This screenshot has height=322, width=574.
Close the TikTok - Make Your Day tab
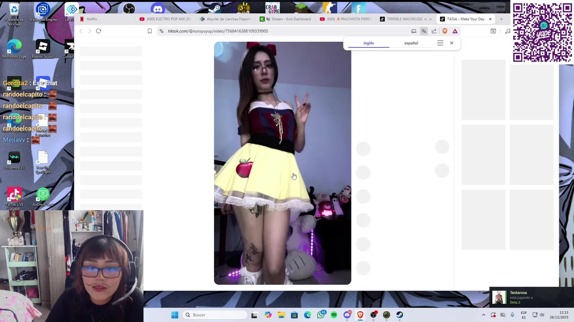(x=490, y=19)
